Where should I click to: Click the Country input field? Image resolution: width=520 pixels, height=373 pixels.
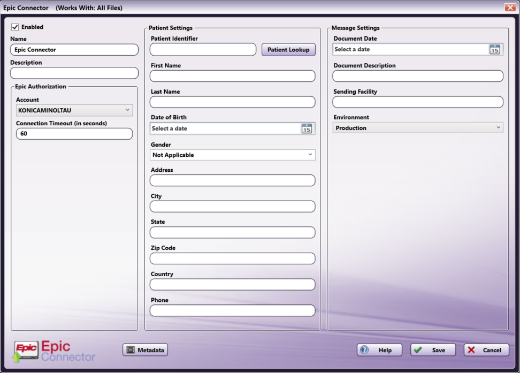click(x=233, y=284)
